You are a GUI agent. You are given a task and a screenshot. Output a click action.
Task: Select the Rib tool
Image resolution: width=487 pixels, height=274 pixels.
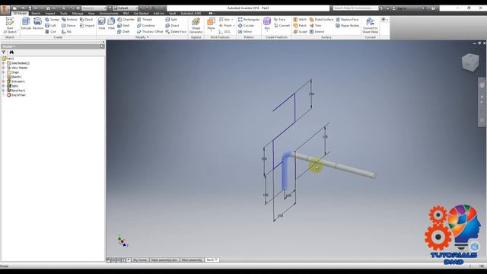[66, 32]
